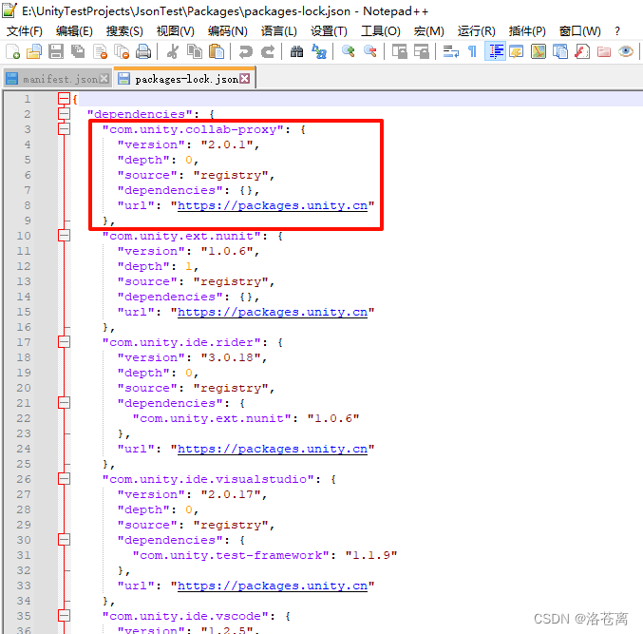Click line number 12 in the margin

click(x=24, y=266)
